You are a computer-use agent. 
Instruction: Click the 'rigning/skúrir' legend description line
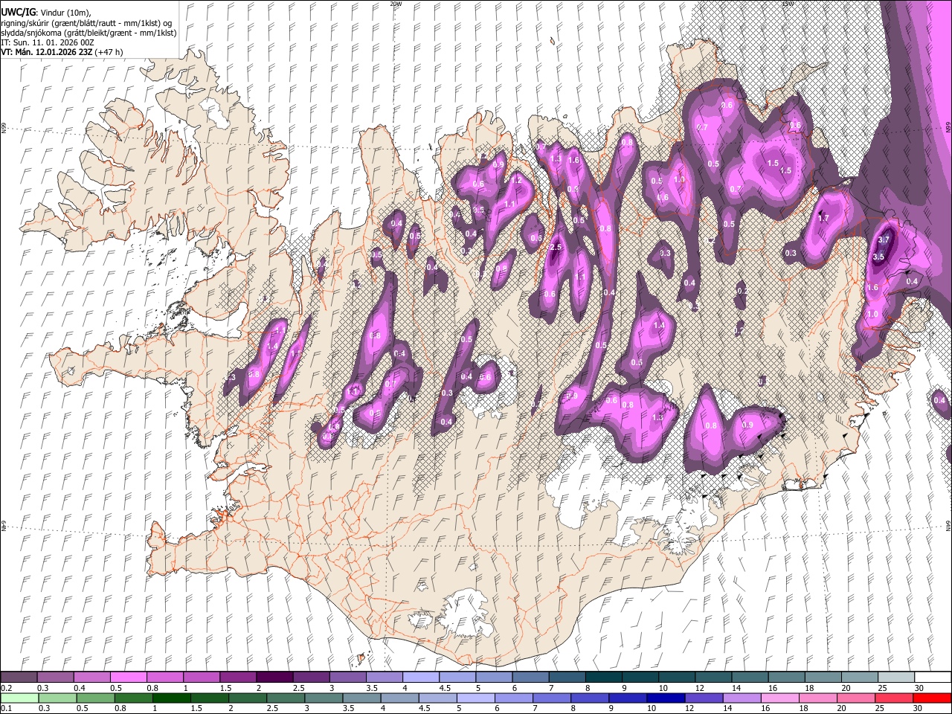pos(86,22)
